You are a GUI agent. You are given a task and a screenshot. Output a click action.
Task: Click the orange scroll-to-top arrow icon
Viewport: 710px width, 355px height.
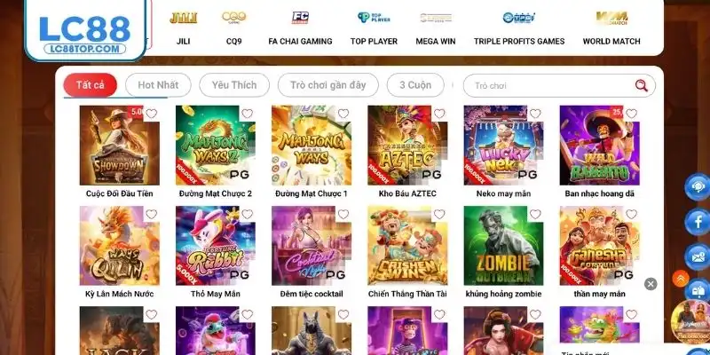(x=681, y=279)
